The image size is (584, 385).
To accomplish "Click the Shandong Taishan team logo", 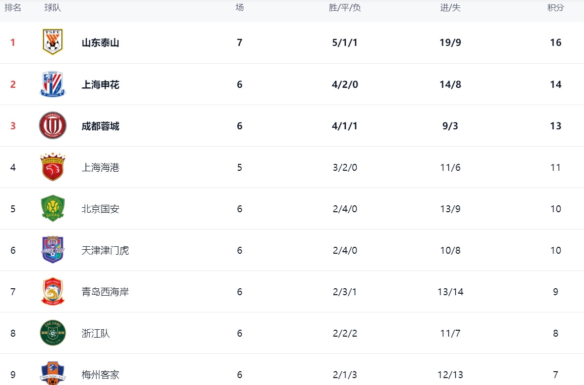I will (x=52, y=42).
